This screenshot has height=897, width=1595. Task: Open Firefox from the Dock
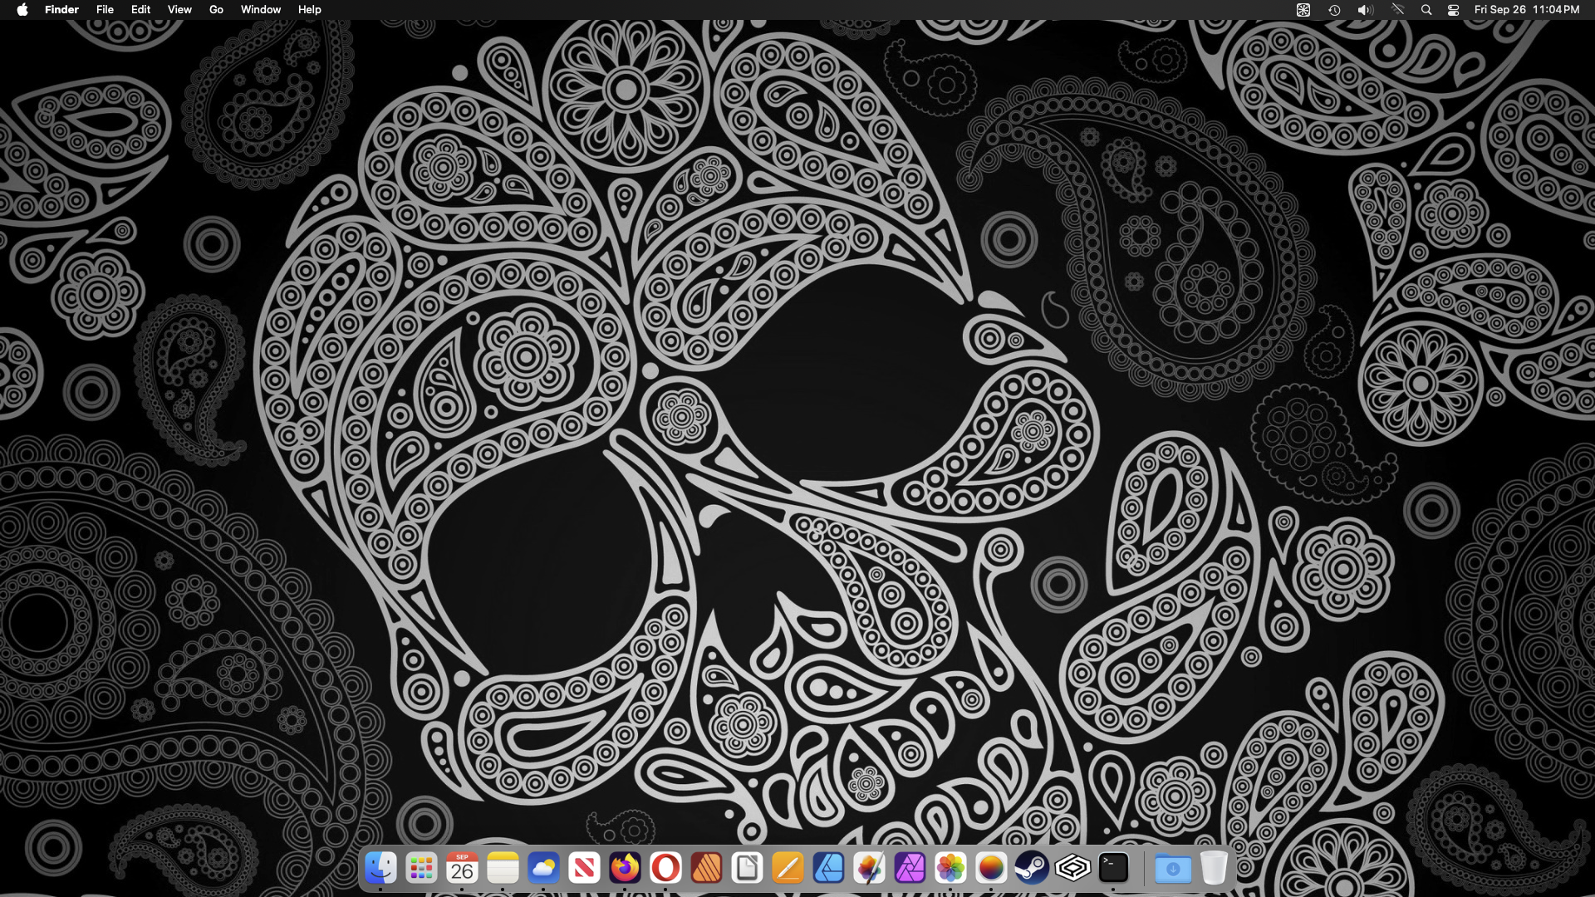[x=625, y=869]
